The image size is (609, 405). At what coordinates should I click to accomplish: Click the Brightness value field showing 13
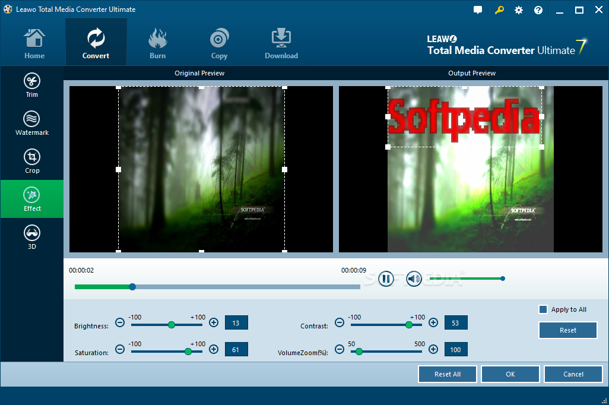(236, 322)
